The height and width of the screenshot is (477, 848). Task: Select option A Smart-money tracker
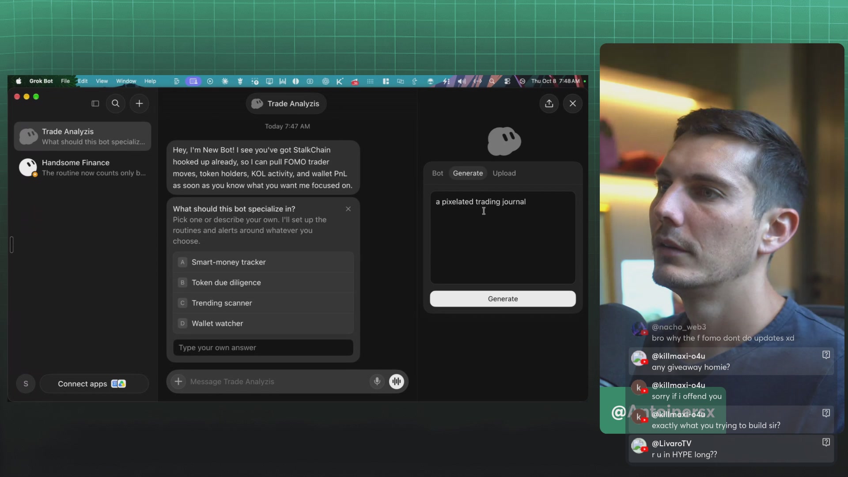pyautogui.click(x=263, y=262)
